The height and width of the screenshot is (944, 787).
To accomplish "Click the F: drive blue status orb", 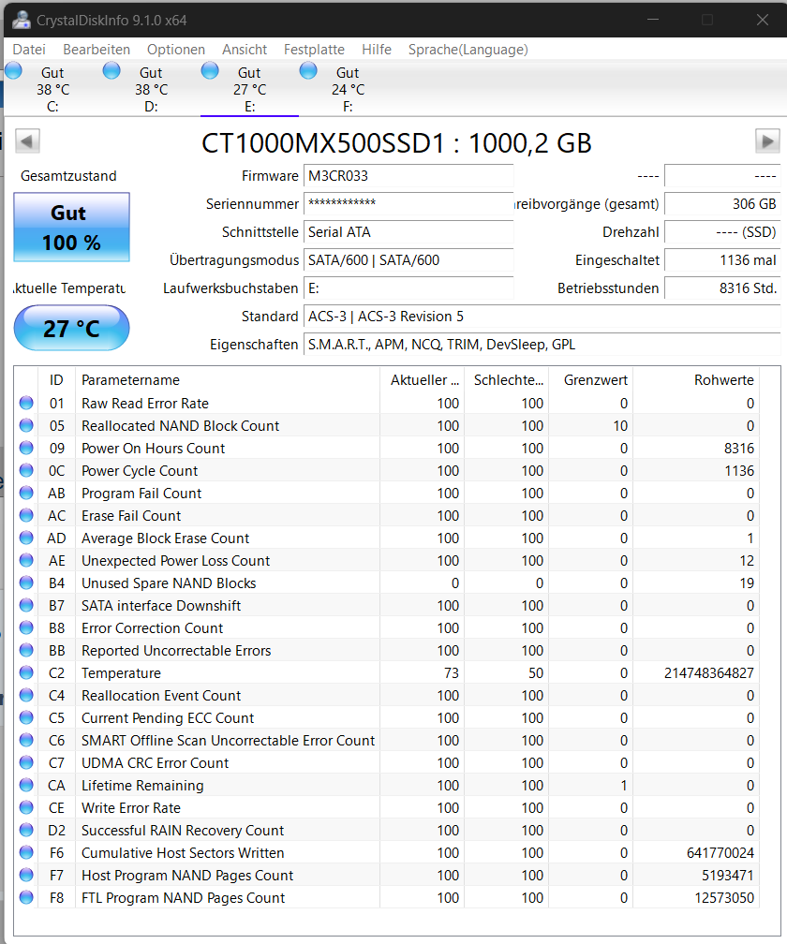I will click(x=308, y=71).
